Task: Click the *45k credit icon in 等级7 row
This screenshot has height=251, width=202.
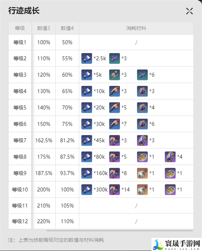Action: point(87,140)
